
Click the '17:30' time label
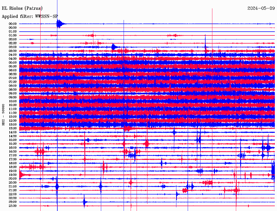tap(13, 159)
